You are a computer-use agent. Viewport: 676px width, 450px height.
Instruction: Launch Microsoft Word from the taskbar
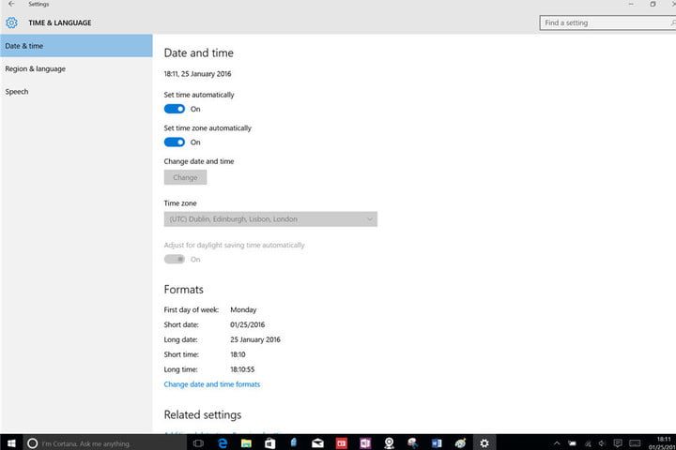[x=437, y=443]
